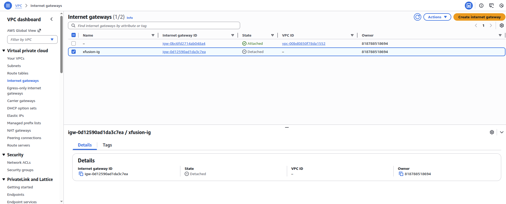This screenshot has width=506, height=204.
Task: Sort by Name column arrow
Action: pos(153,35)
